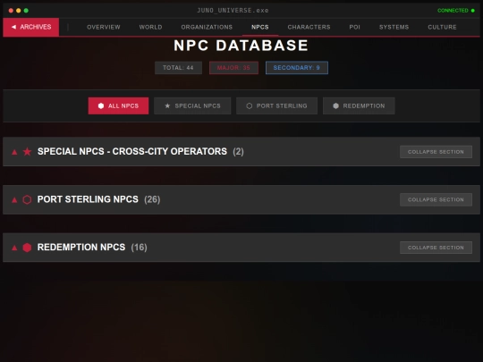Collapse Redemption NPCs via red triangle
This screenshot has height=362, width=483.
coord(14,248)
